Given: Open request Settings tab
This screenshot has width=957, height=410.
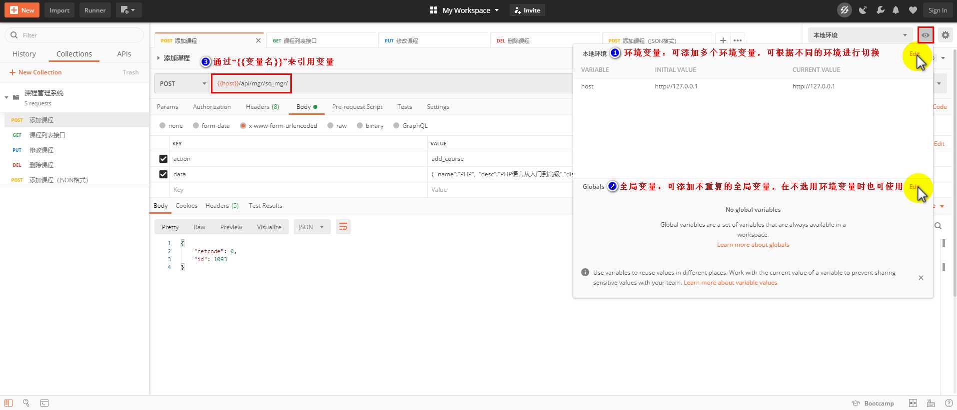Looking at the screenshot, I should pyautogui.click(x=438, y=107).
